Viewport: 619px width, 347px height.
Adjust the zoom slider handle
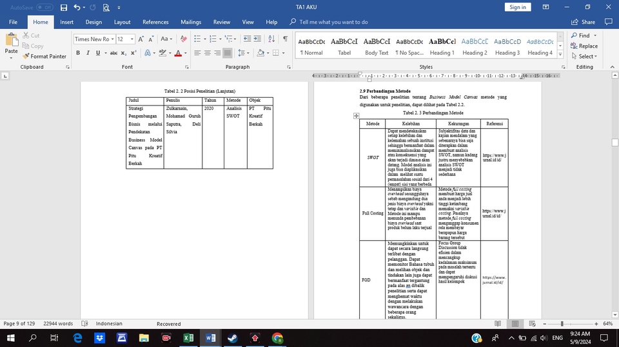pos(562,324)
